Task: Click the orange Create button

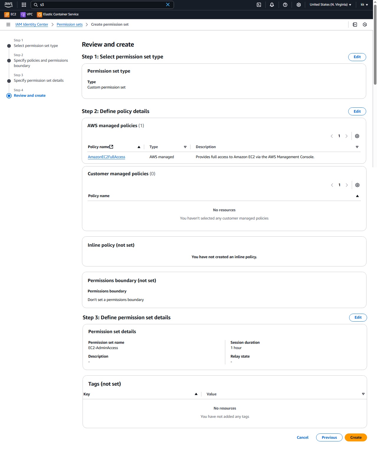Action: [356, 438]
